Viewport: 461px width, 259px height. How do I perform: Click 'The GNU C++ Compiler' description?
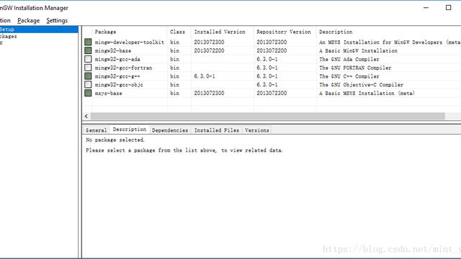click(x=349, y=76)
